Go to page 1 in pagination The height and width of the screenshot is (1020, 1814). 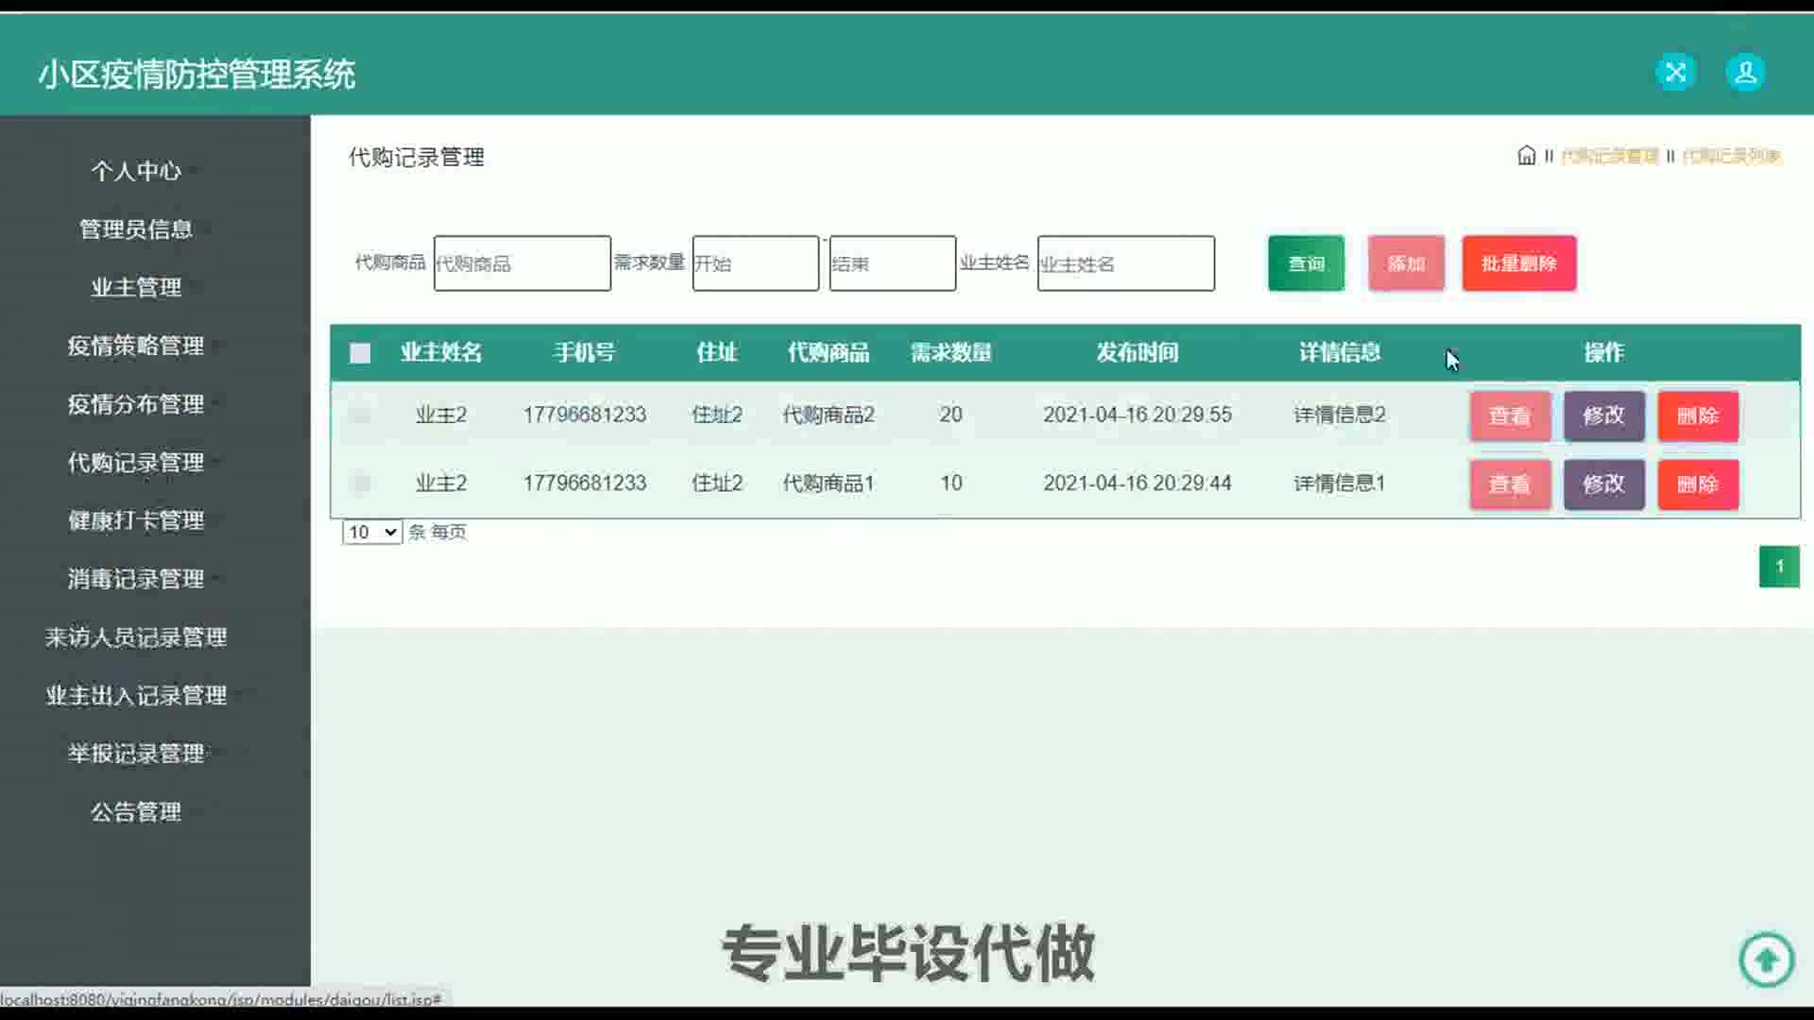pyautogui.click(x=1778, y=567)
